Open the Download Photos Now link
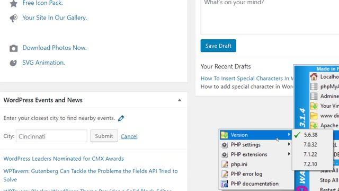Image resolution: width=339 pixels, height=191 pixels. pyautogui.click(x=55, y=48)
